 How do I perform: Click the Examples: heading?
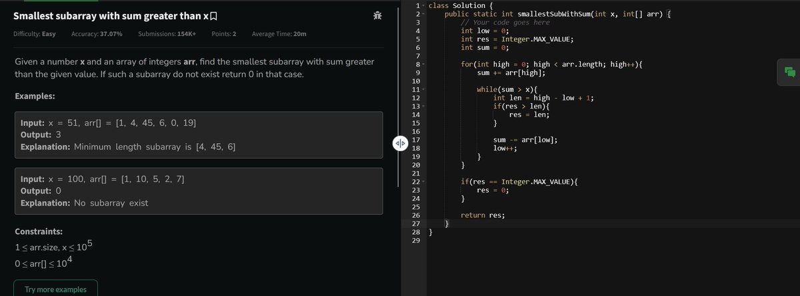coord(35,96)
